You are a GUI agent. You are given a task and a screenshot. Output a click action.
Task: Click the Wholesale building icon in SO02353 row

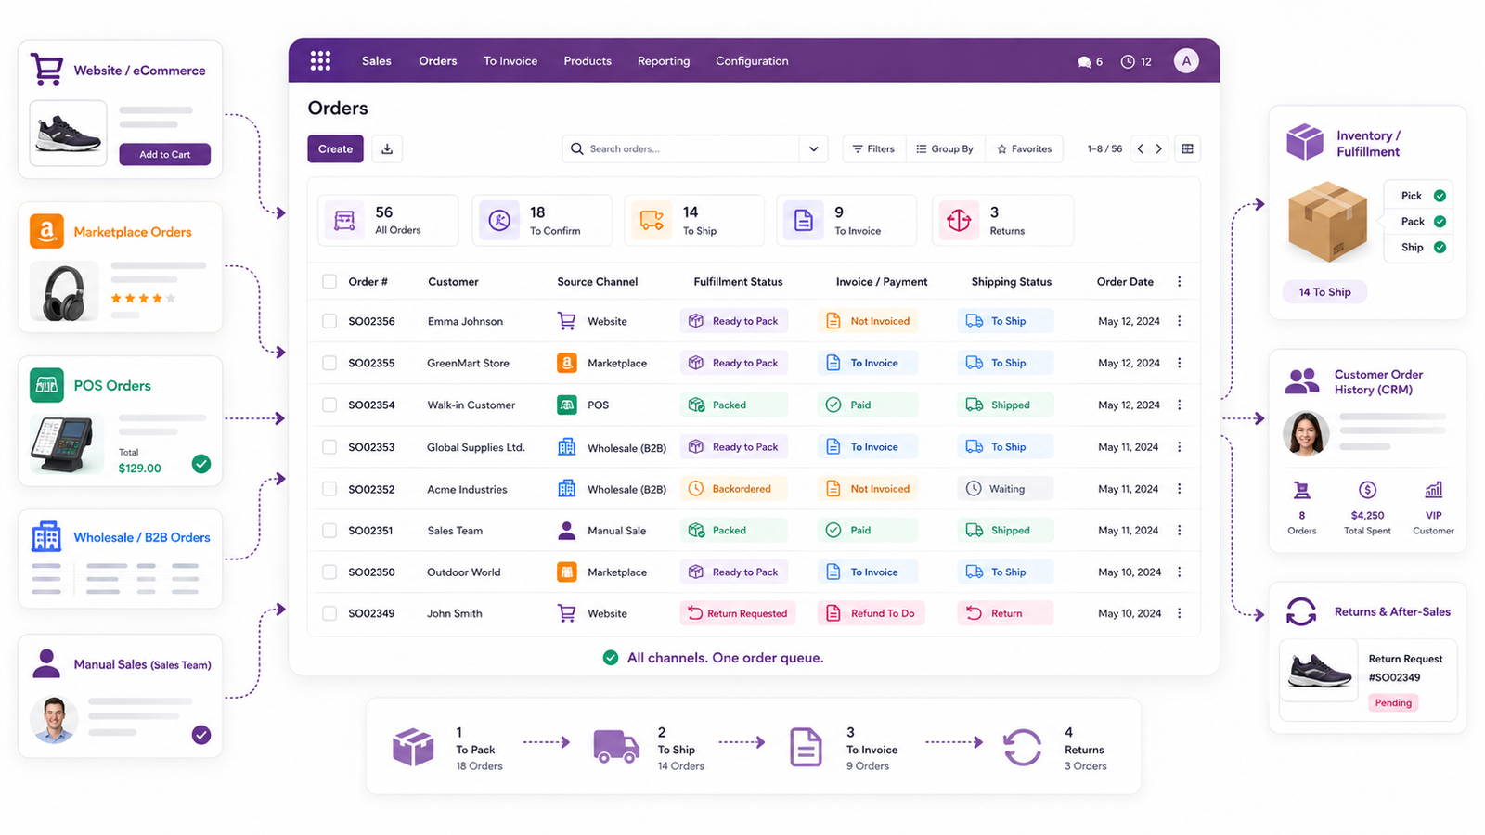[566, 446]
